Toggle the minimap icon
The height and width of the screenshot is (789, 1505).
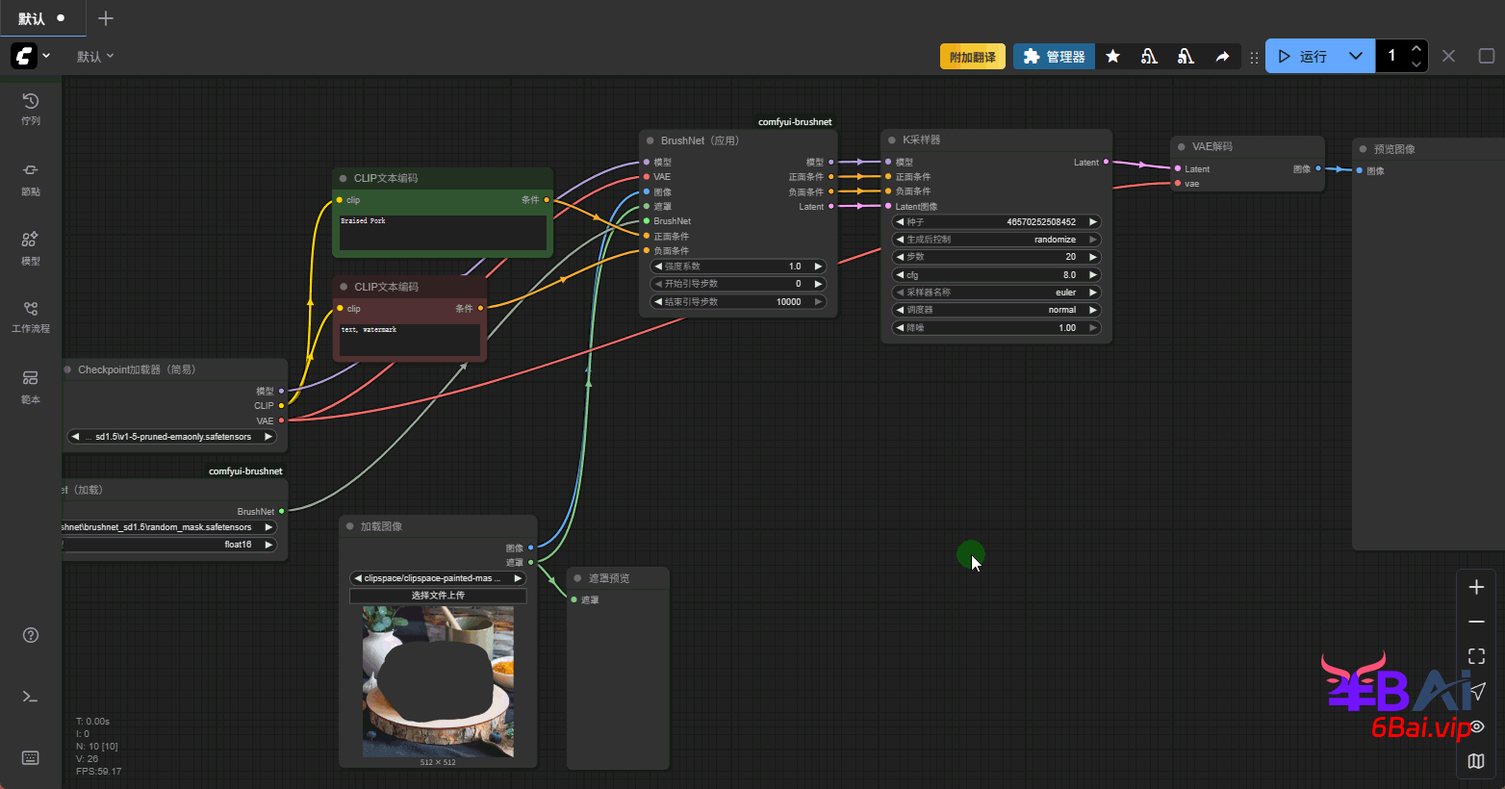1476,761
